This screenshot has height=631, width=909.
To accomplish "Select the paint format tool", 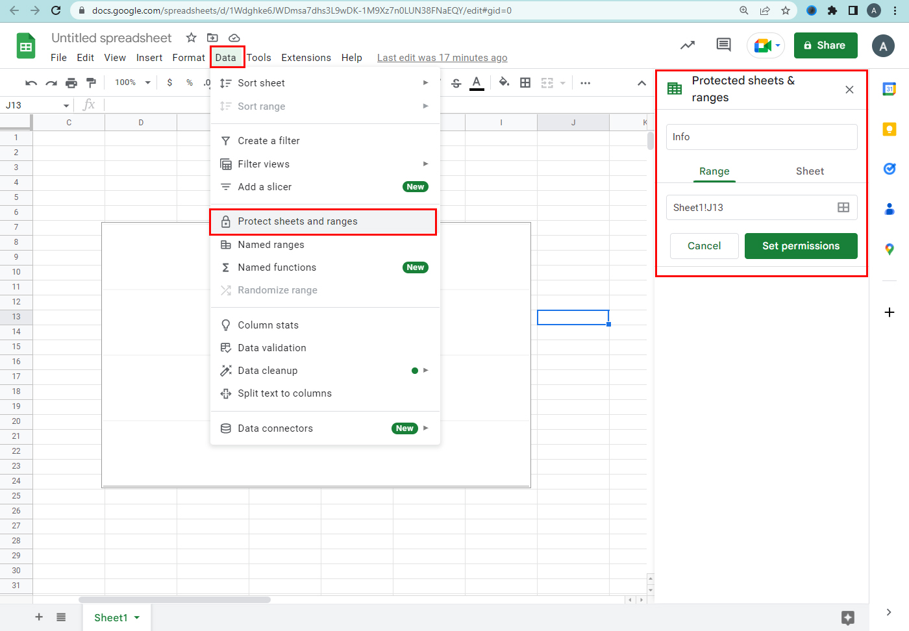I will tap(91, 82).
